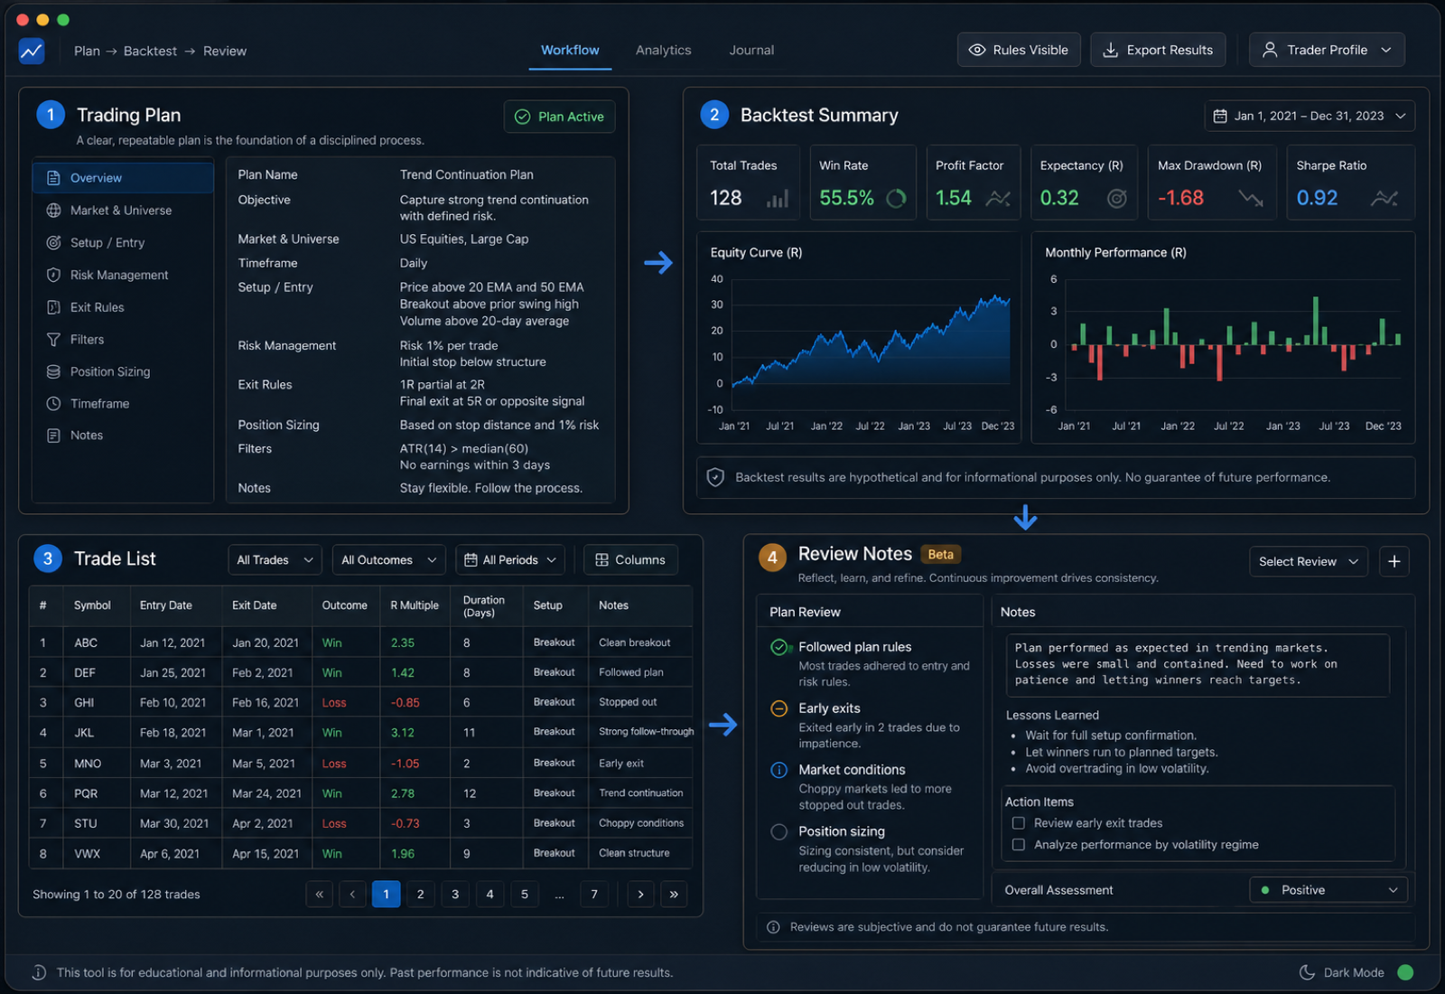
Task: Select Overview in the plan sidebar
Action: click(x=123, y=178)
